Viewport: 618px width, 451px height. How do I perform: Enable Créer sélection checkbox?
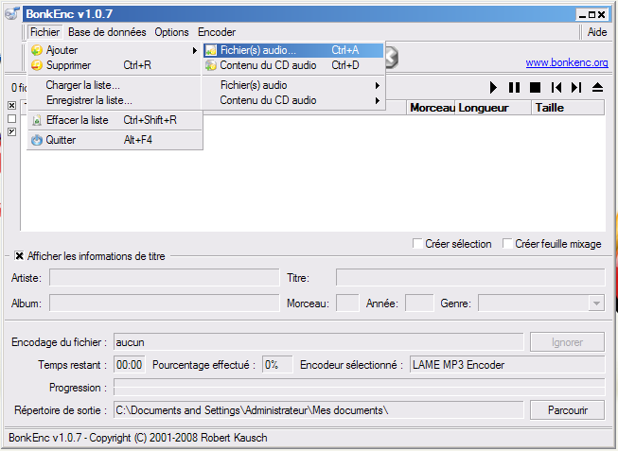(x=417, y=243)
